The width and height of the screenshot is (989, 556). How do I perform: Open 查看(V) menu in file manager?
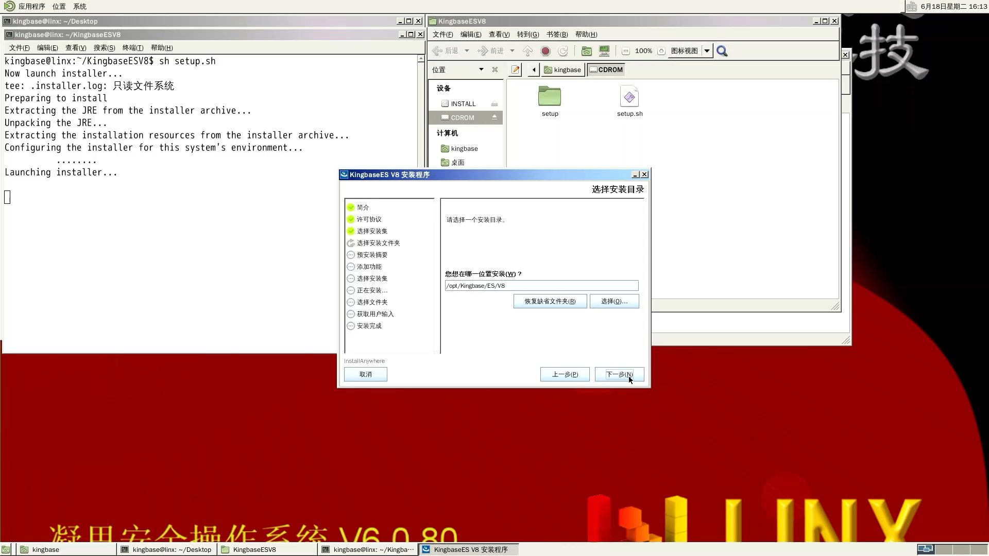pyautogui.click(x=499, y=34)
